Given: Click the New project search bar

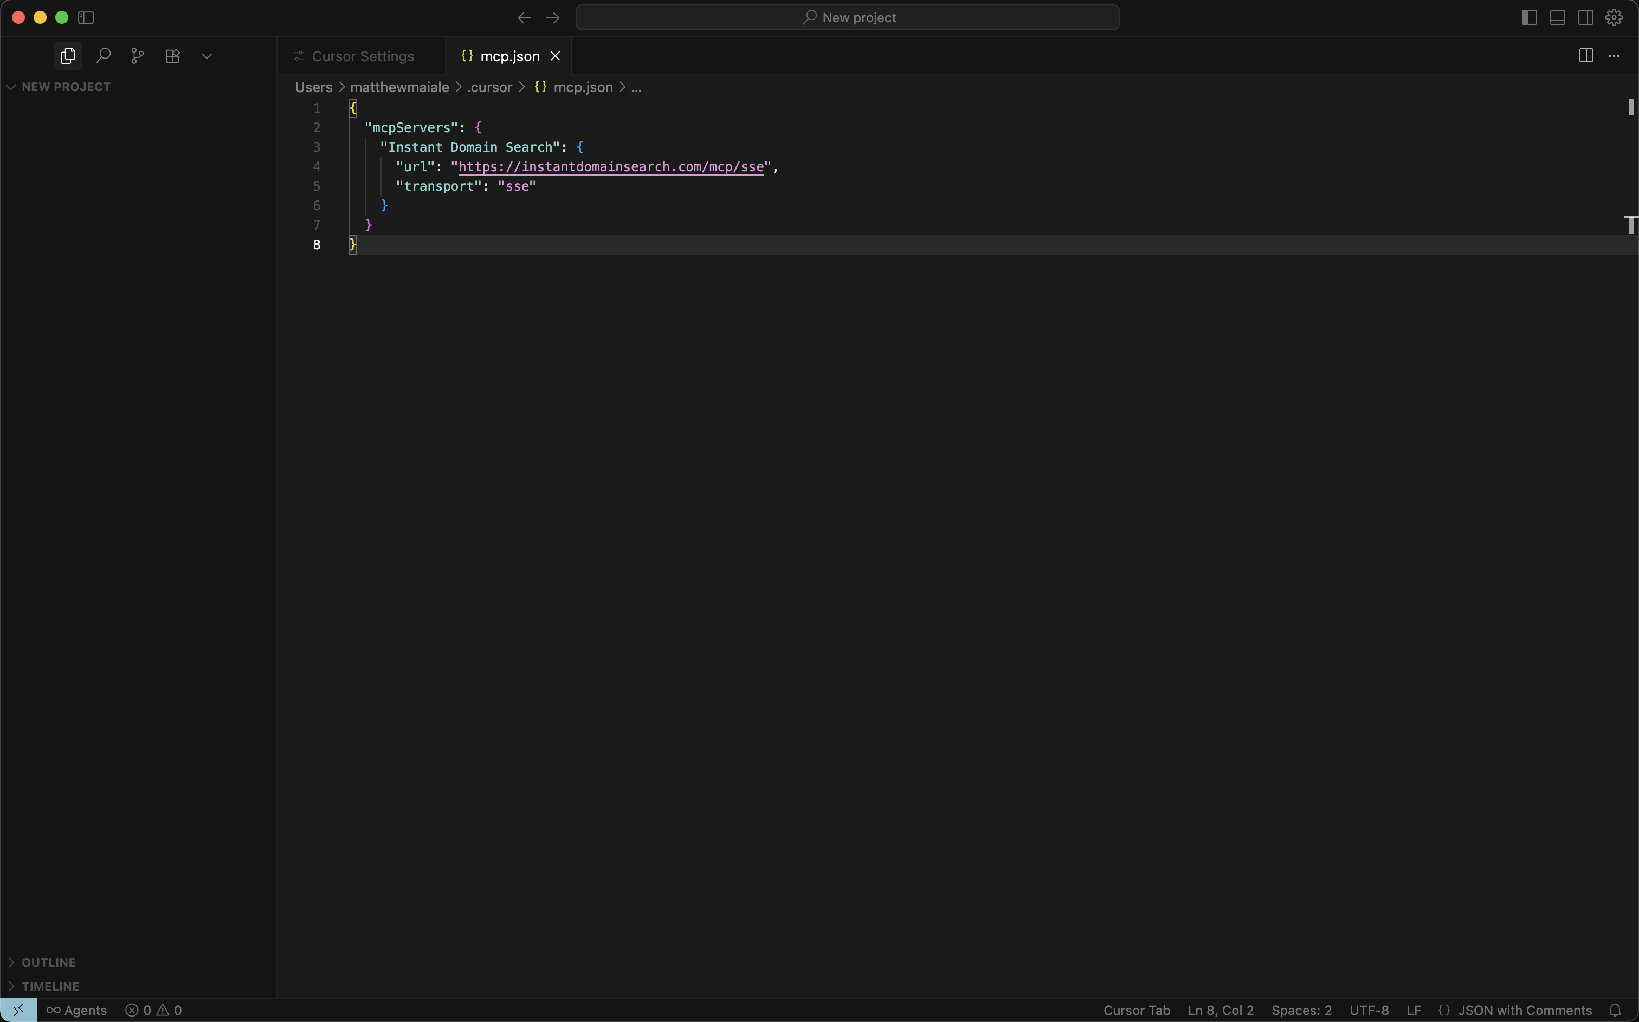Looking at the screenshot, I should tap(847, 17).
